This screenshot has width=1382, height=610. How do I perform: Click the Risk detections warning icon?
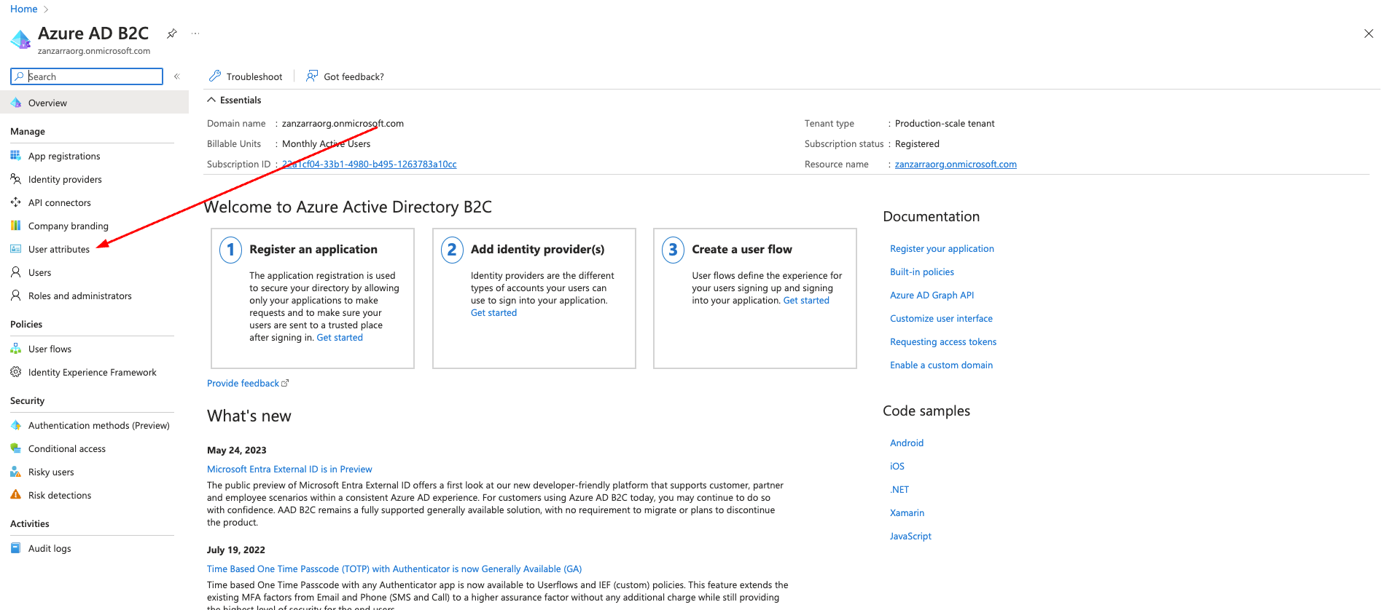(x=16, y=495)
